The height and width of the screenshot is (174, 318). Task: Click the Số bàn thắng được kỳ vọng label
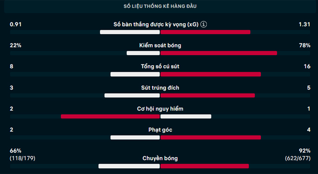(x=156, y=25)
